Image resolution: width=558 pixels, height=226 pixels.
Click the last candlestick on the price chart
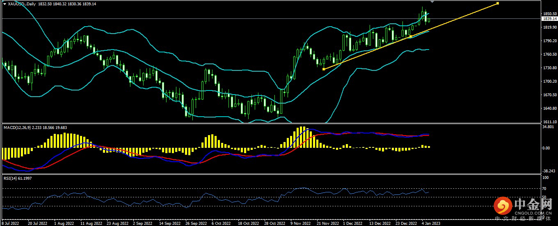(x=429, y=20)
